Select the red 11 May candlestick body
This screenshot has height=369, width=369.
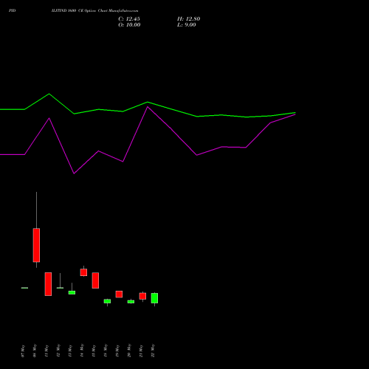(x=48, y=284)
